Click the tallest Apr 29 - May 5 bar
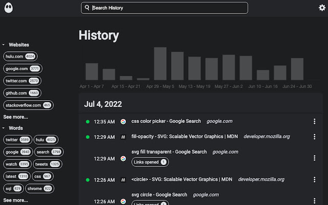This screenshot has width=328, height=205. [x=160, y=64]
